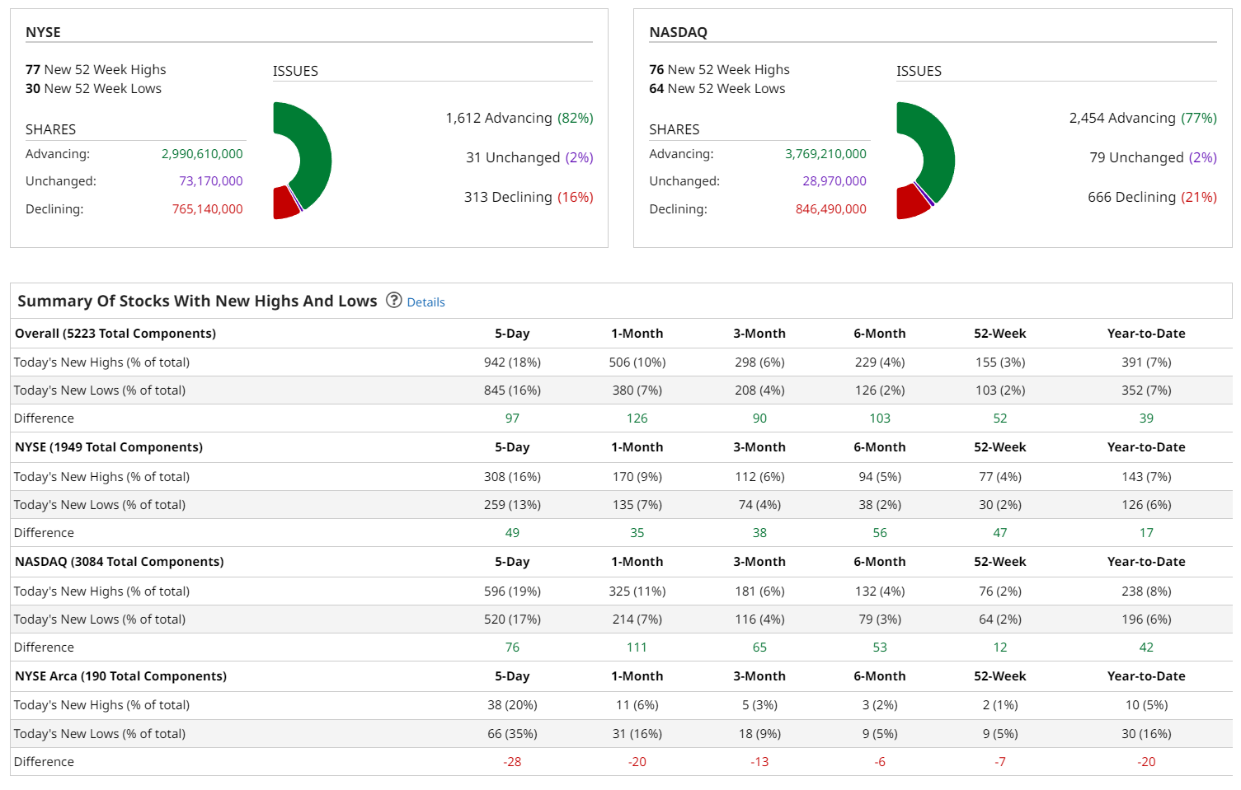Click Overall 5-Day new highs cell 942 (18%)

[512, 362]
